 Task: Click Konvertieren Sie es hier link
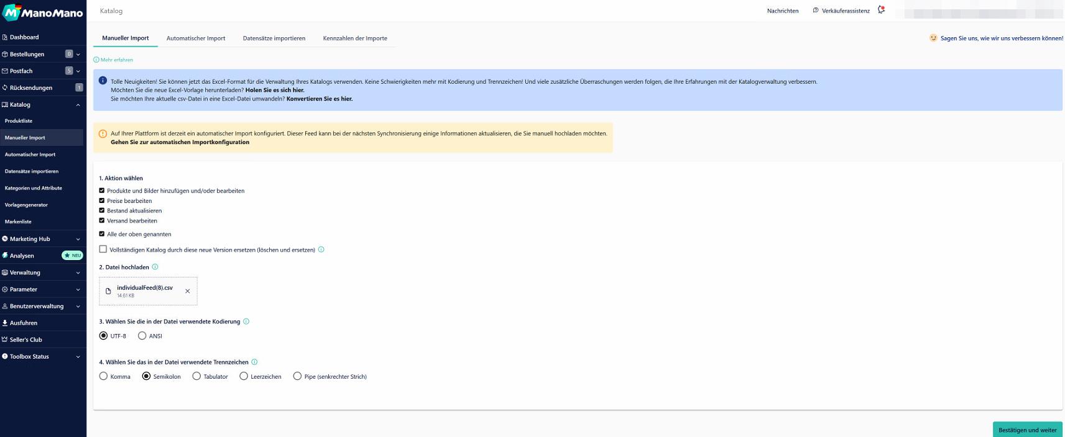[x=320, y=99]
